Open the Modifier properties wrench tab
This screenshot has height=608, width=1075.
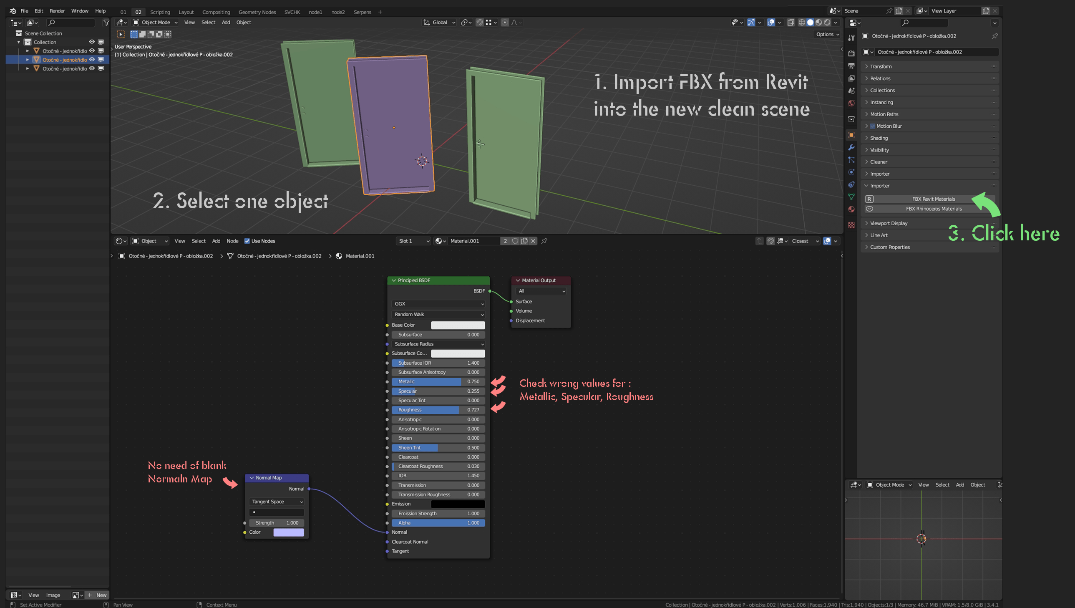851,147
